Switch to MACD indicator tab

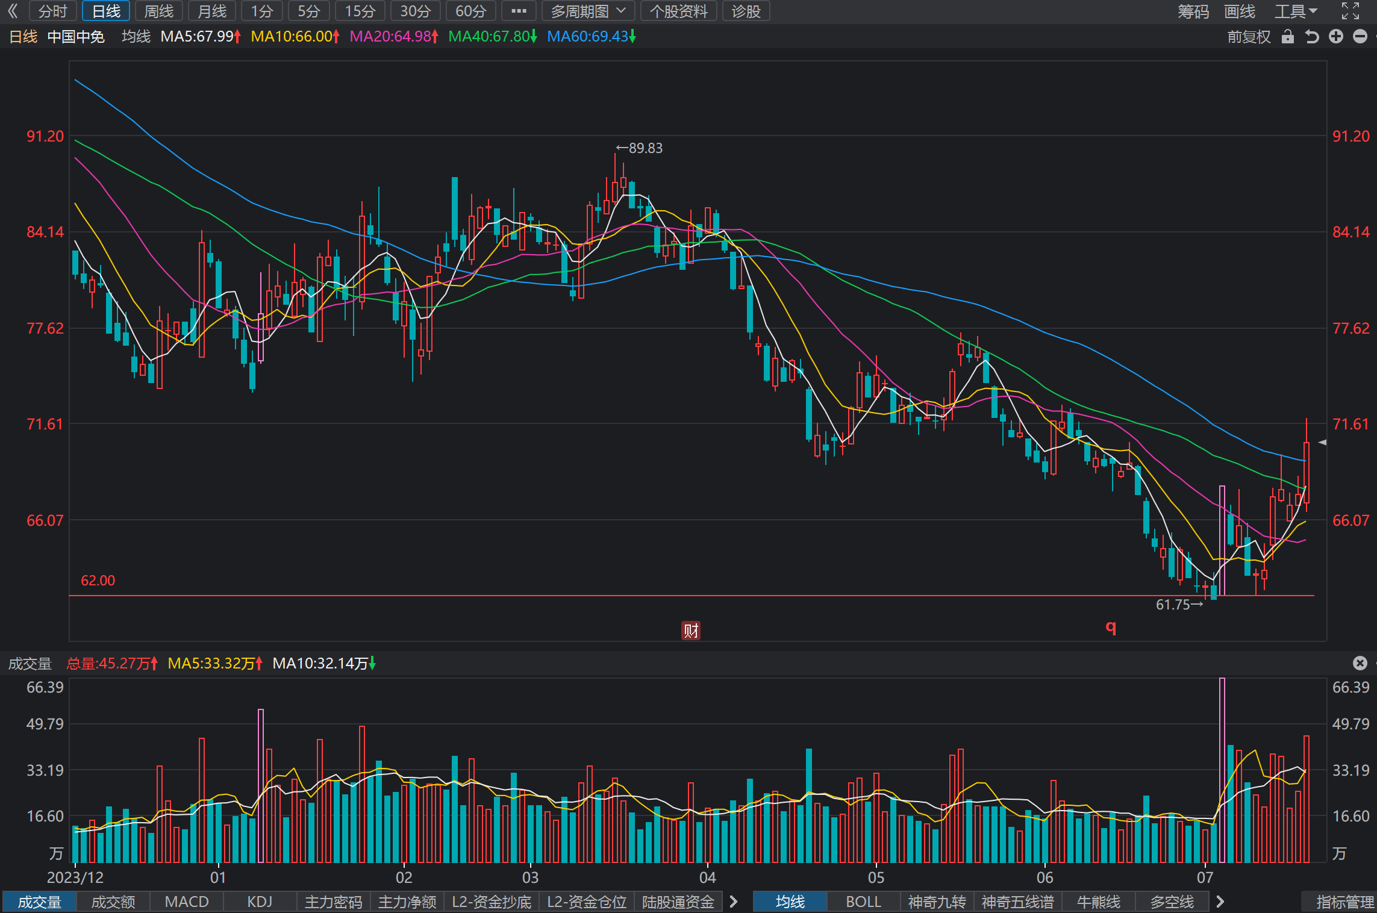tap(187, 902)
